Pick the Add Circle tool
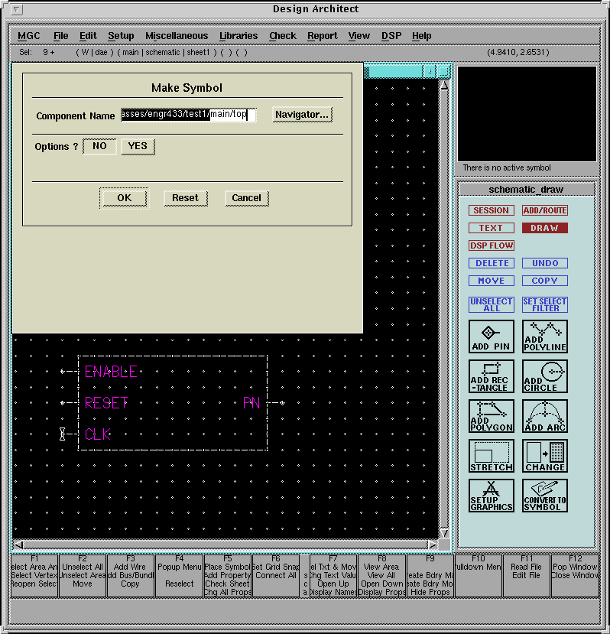This screenshot has width=610, height=634. [x=545, y=376]
